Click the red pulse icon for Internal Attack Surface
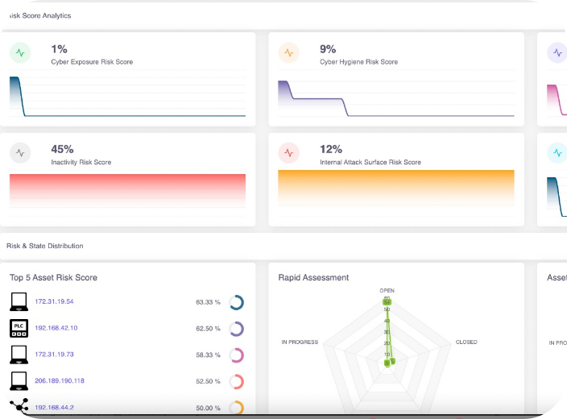 (x=288, y=153)
